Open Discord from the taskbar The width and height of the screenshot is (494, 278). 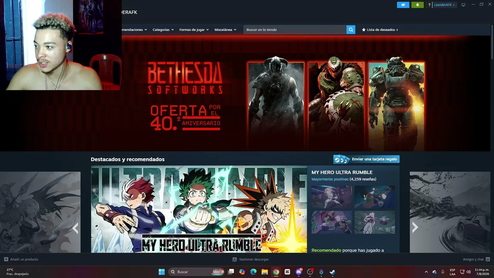[298, 272]
